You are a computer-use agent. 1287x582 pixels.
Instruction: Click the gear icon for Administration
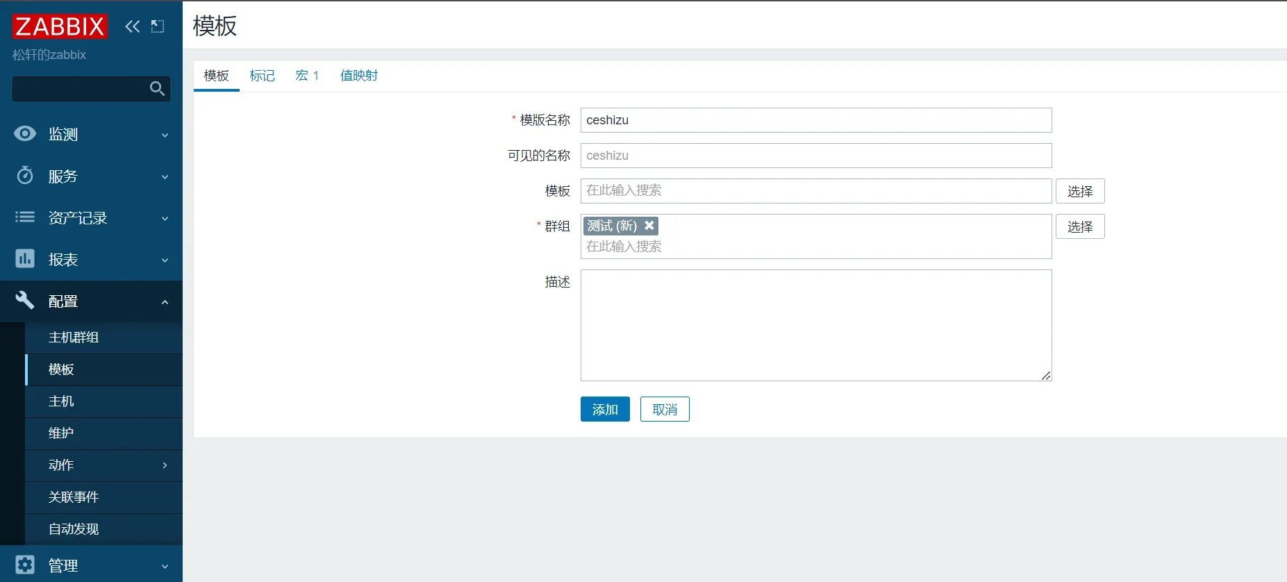(25, 565)
